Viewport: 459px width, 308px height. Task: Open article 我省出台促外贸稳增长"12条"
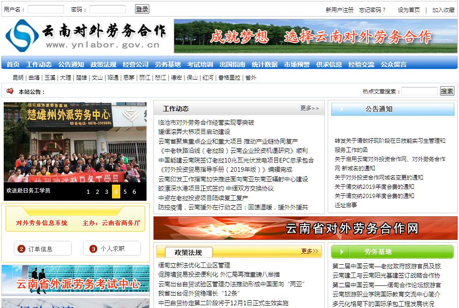(199, 293)
